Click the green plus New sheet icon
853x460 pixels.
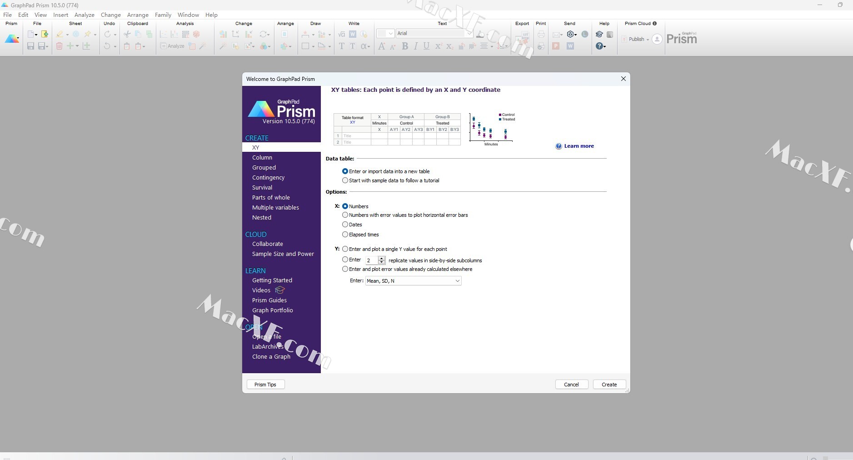click(x=70, y=46)
